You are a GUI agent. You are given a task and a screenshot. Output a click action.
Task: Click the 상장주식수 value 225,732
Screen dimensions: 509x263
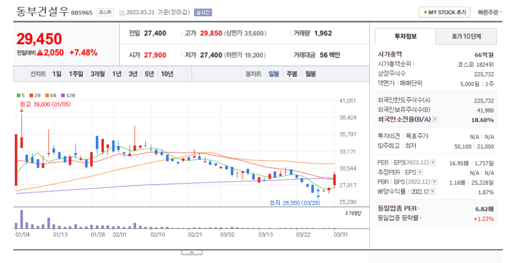click(x=484, y=74)
